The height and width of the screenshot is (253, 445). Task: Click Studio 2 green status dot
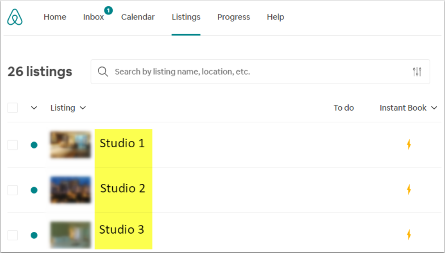[x=34, y=190]
